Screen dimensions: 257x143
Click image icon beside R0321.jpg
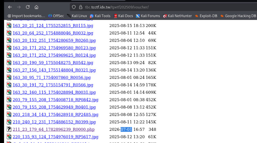point(9,70)
